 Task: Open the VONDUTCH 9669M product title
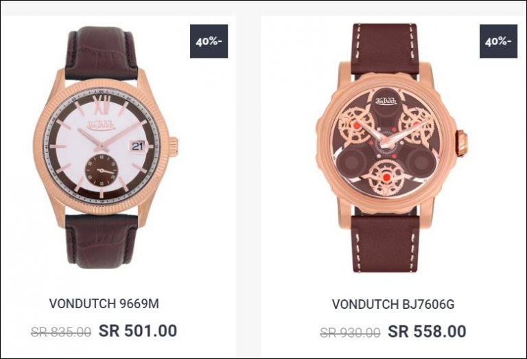click(104, 303)
